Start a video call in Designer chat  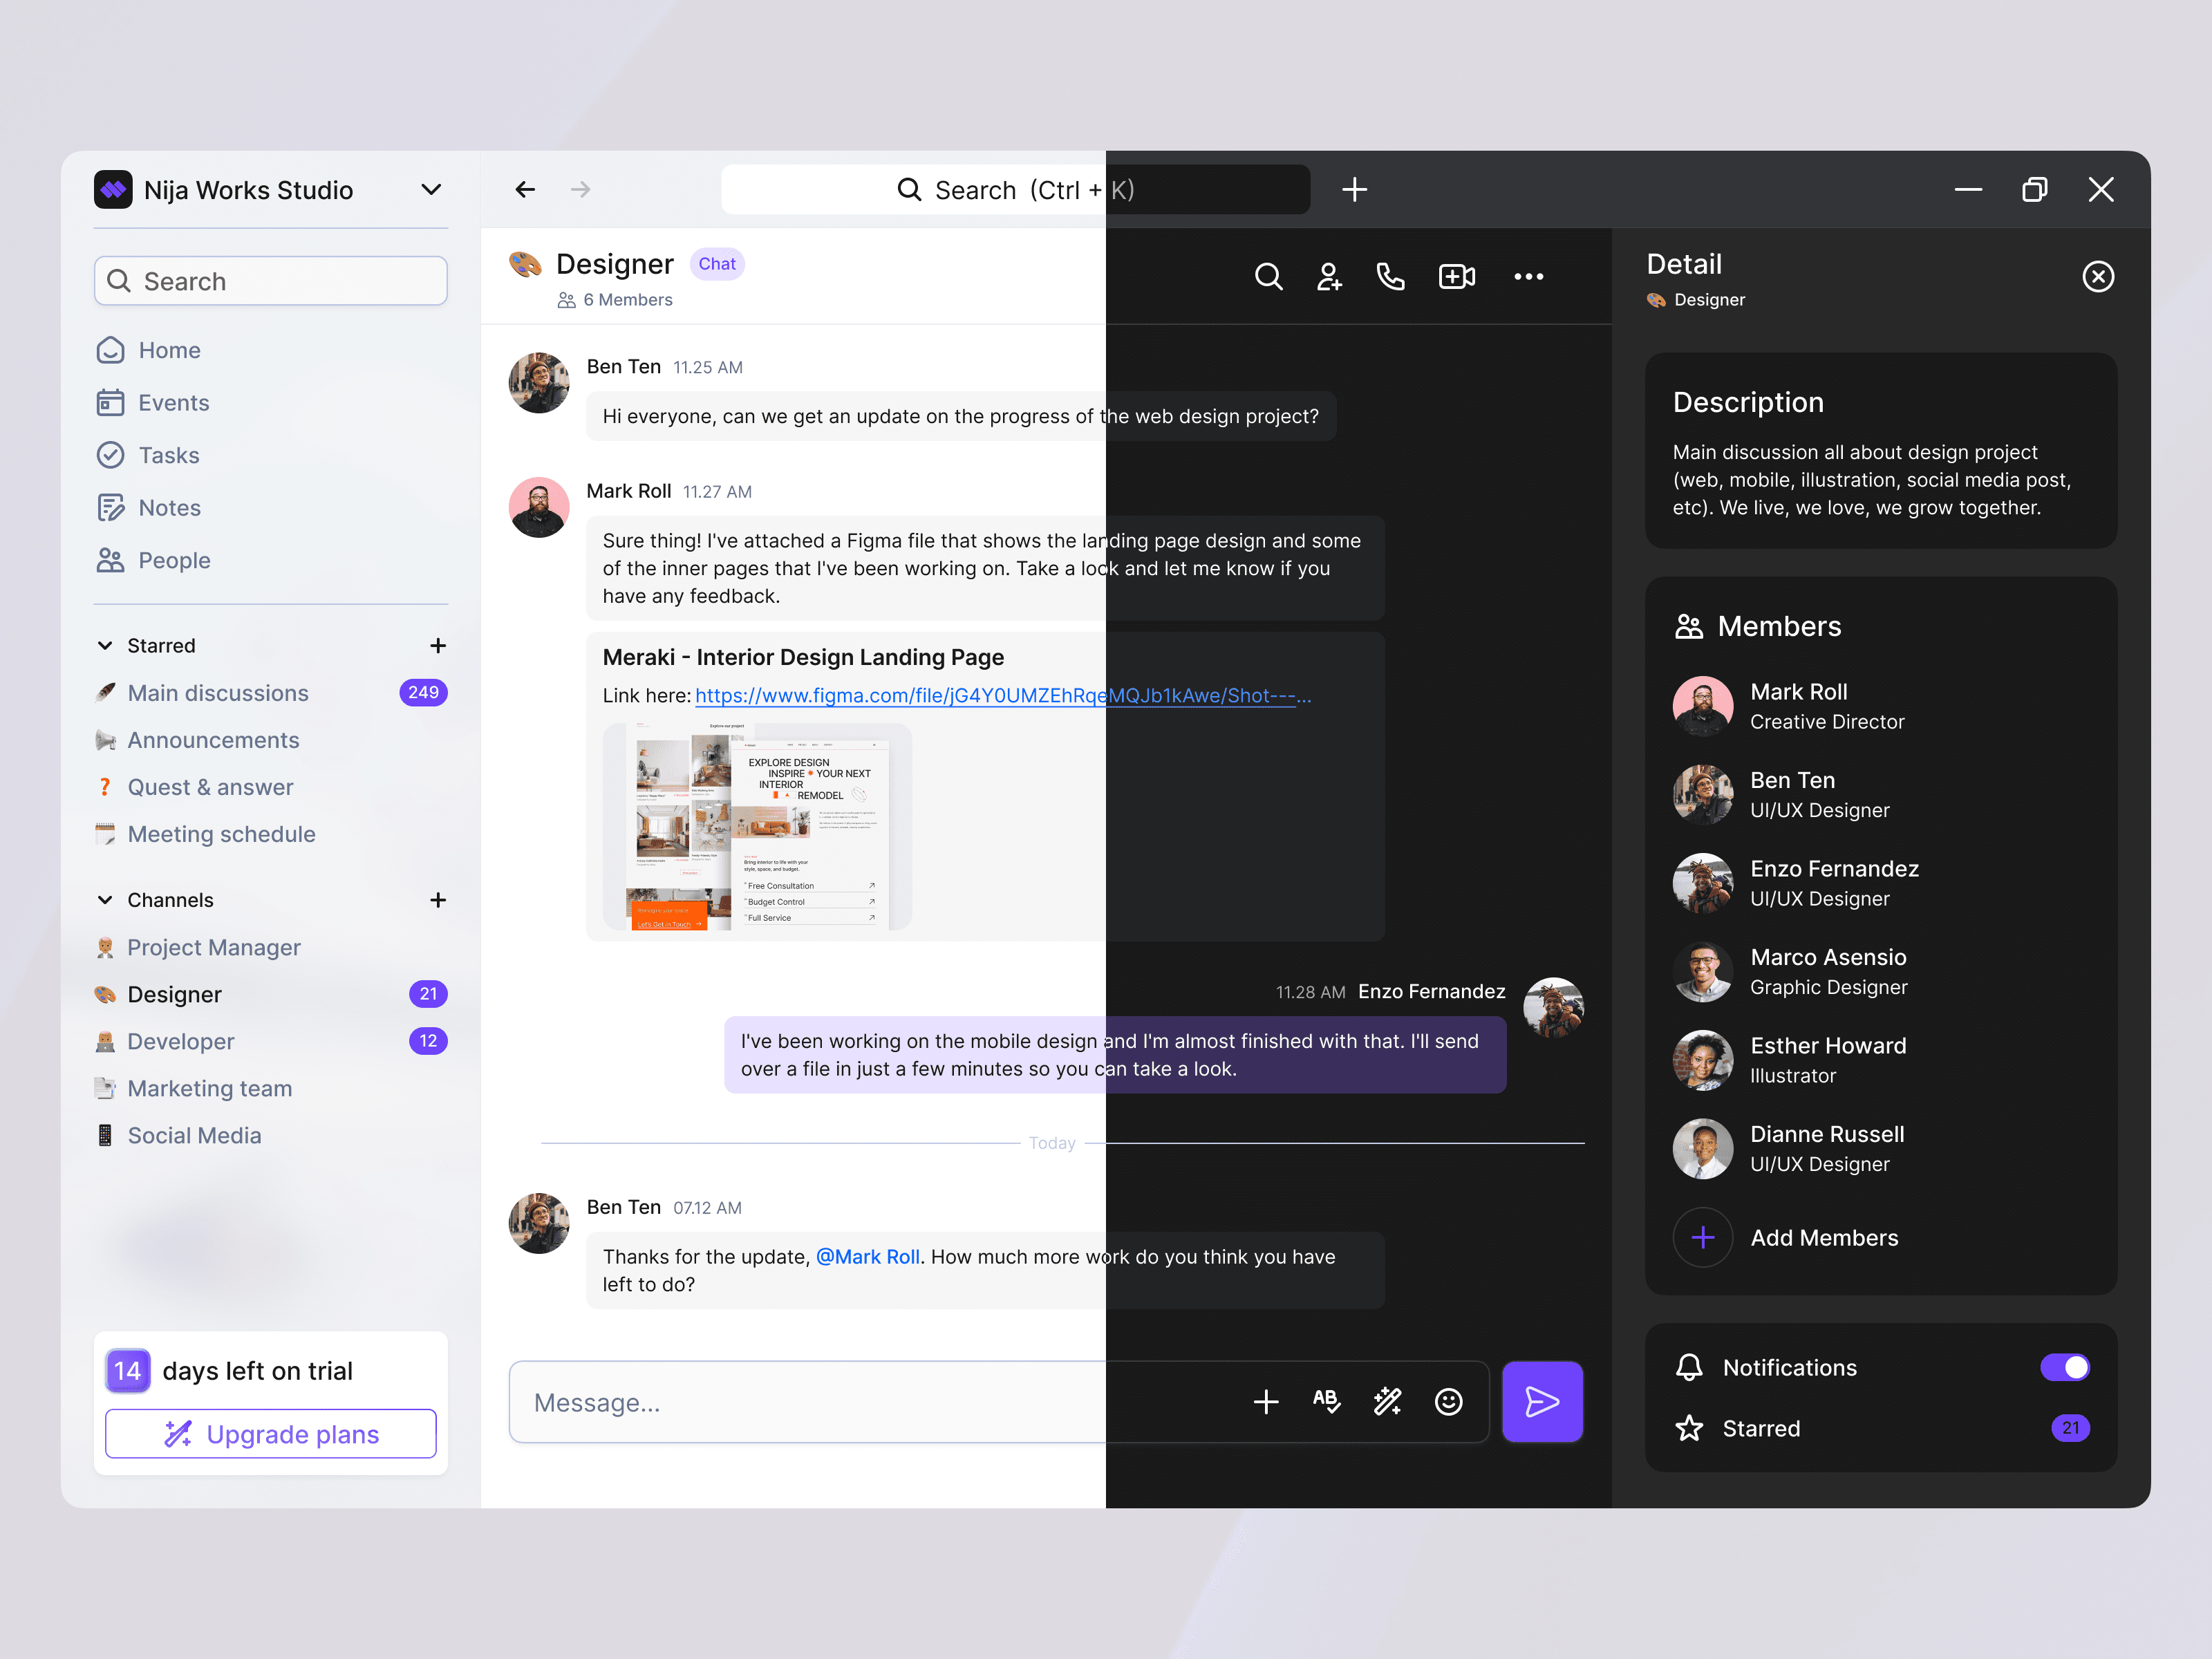1456,277
